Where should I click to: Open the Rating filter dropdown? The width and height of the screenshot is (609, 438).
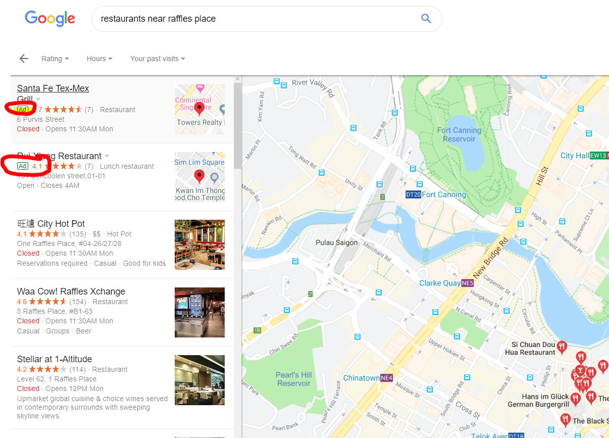[55, 59]
